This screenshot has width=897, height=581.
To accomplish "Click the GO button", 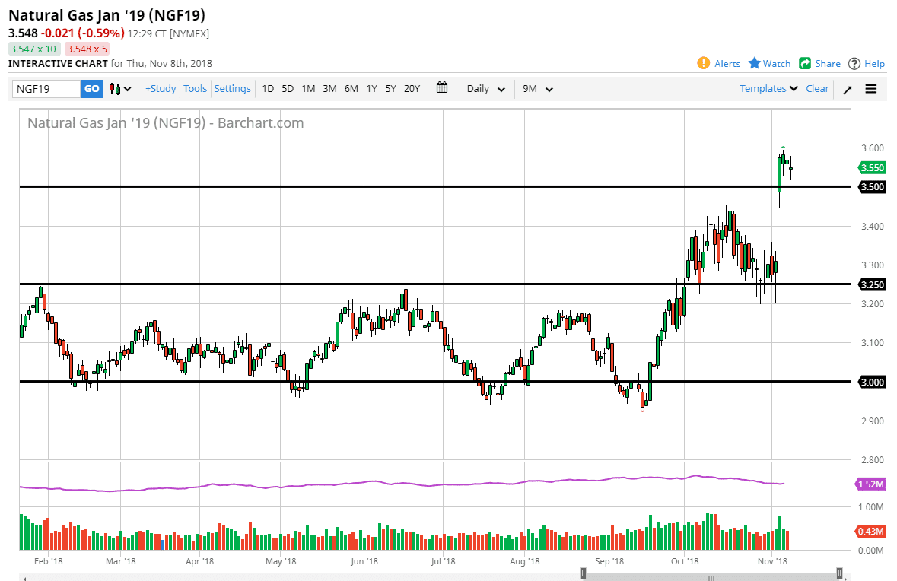I will (91, 89).
